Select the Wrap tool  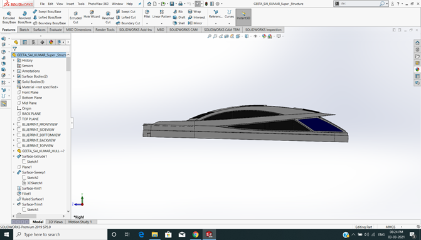pos(195,11)
